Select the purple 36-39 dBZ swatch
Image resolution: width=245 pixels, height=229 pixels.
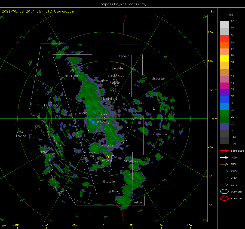tap(224, 93)
